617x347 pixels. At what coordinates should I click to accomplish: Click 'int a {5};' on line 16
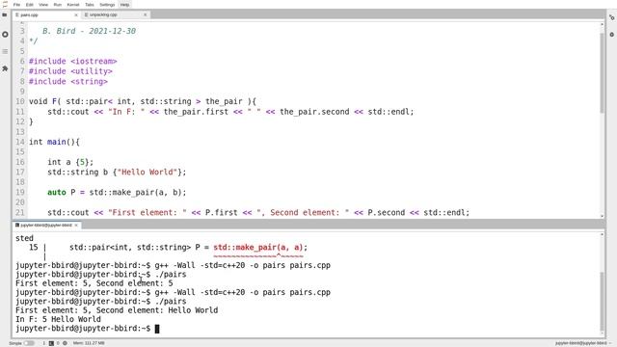[70, 162]
